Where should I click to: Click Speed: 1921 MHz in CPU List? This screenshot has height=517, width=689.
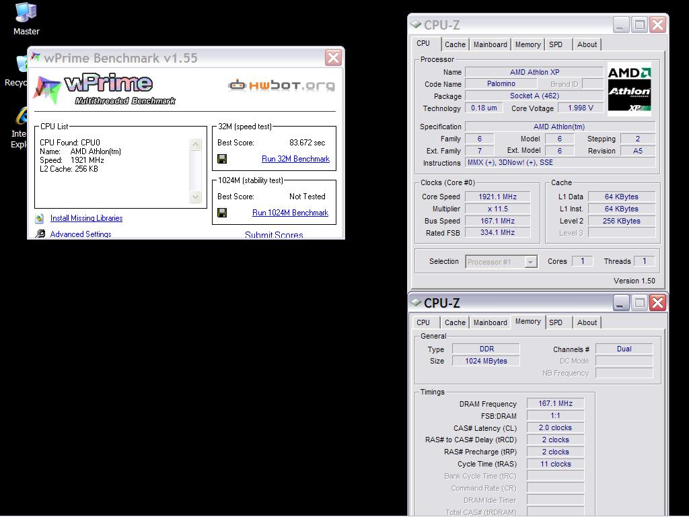coord(71,160)
